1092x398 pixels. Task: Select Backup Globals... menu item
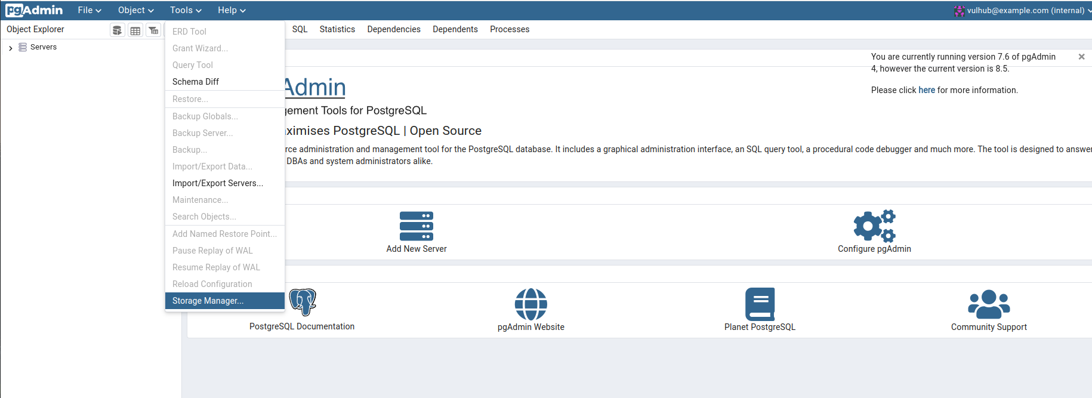225,116
